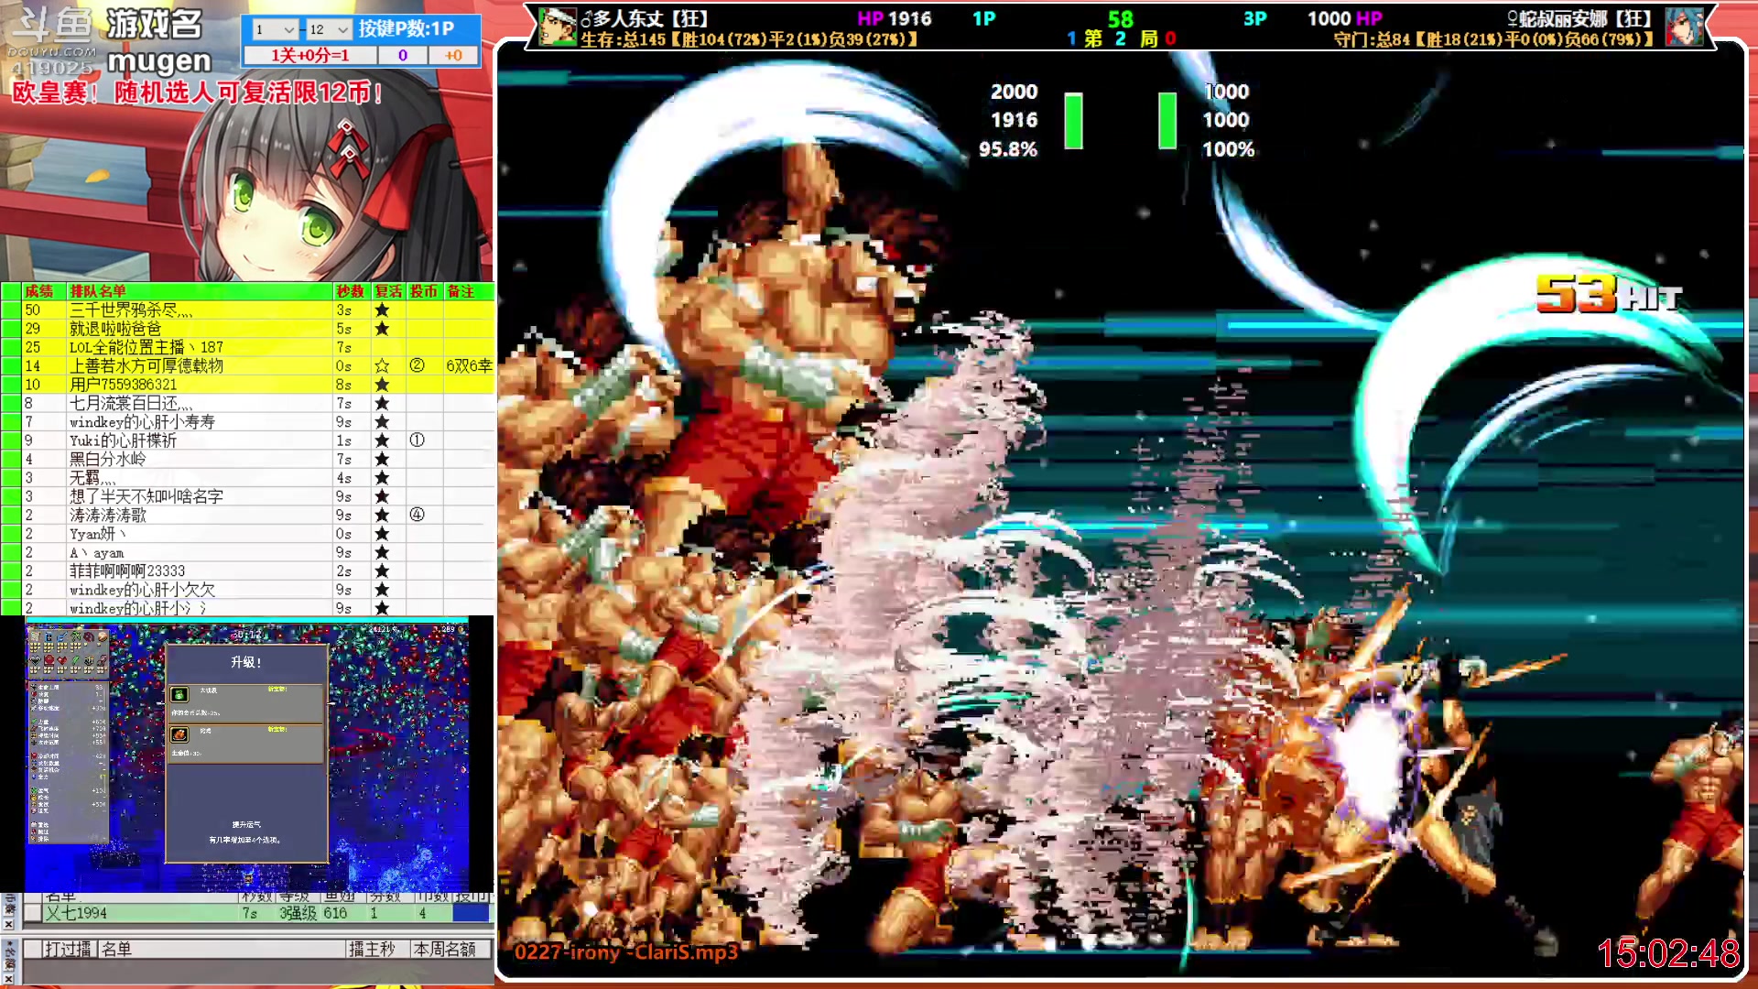1758x989 pixels.
Task: Click the 1关+0分=1 score field
Action: coord(309,55)
